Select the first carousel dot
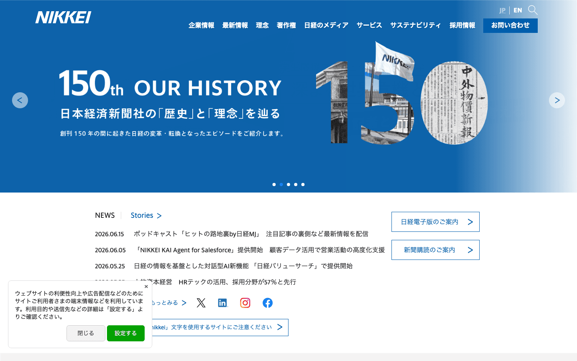Screen dimensions: 577x361 (x=274, y=185)
